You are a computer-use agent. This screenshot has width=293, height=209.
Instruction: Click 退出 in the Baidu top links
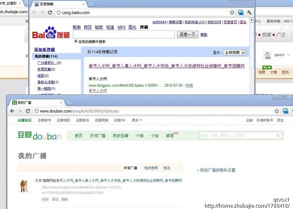243,22
